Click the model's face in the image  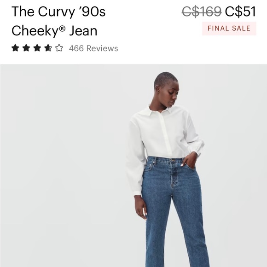(x=171, y=94)
